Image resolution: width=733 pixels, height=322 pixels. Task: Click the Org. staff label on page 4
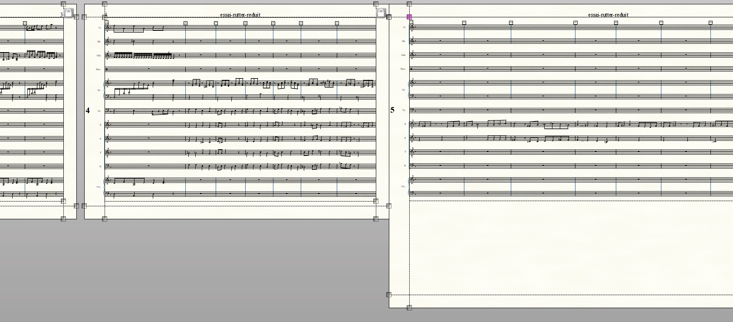99,187
